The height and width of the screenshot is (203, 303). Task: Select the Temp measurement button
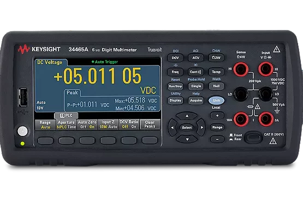pos(216,72)
